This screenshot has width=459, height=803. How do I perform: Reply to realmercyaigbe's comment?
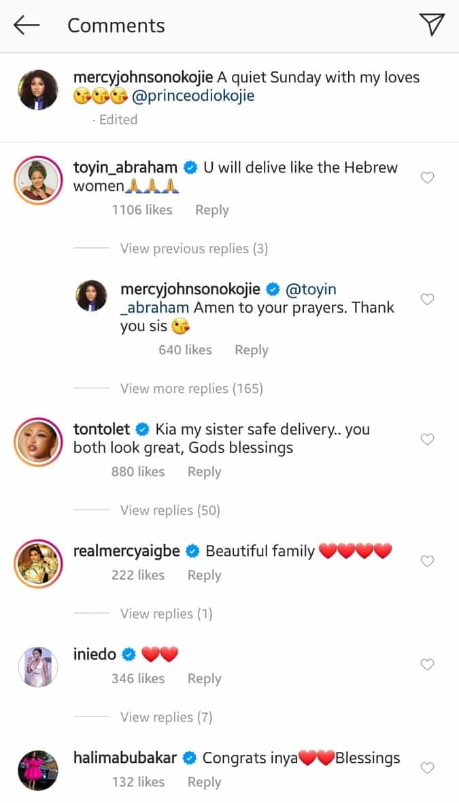click(204, 575)
